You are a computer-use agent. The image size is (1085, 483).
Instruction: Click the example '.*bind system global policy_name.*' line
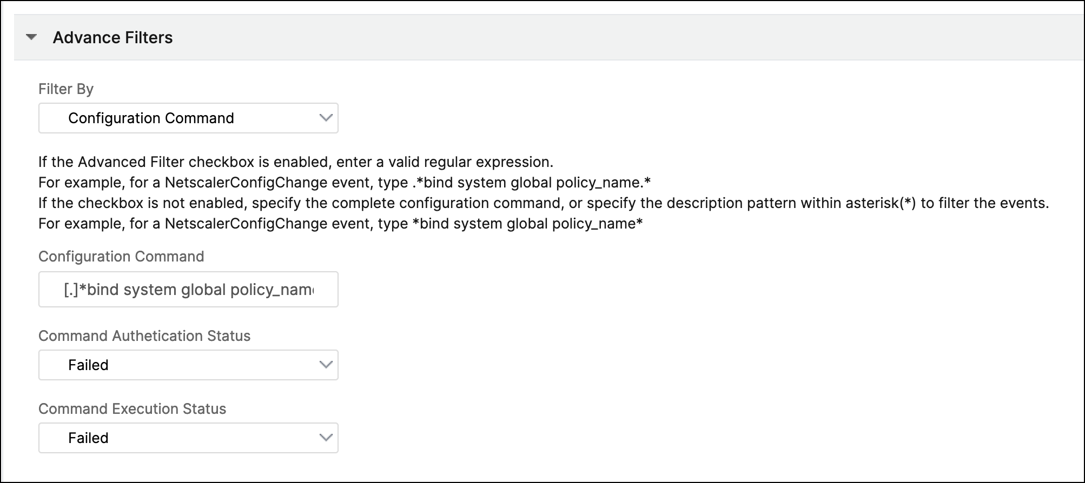click(x=345, y=183)
